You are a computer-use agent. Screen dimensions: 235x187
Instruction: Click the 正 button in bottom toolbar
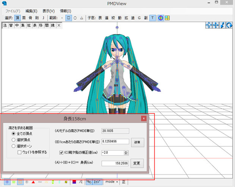tap(124, 182)
